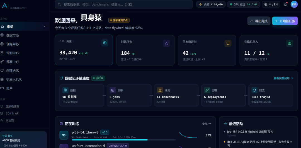Click the rocket icon in 部署 step

tap(207, 90)
